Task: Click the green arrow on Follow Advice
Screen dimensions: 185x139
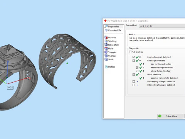Action: coord(160,116)
